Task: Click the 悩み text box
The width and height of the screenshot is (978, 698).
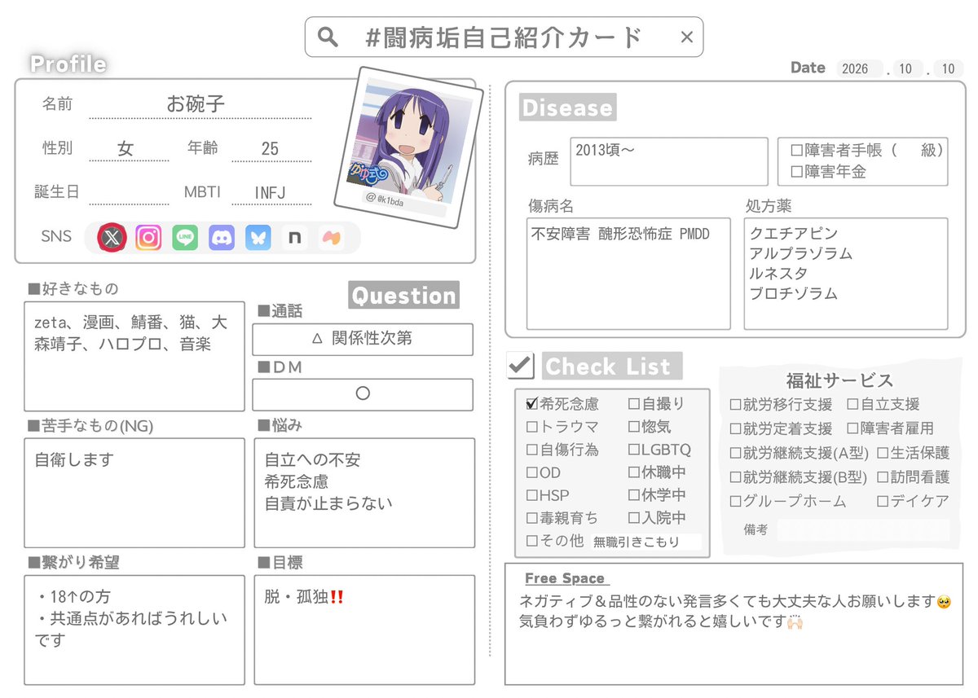Action: 364,493
